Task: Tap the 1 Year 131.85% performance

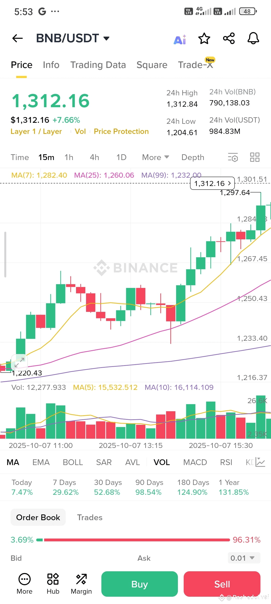Action: pyautogui.click(x=234, y=487)
